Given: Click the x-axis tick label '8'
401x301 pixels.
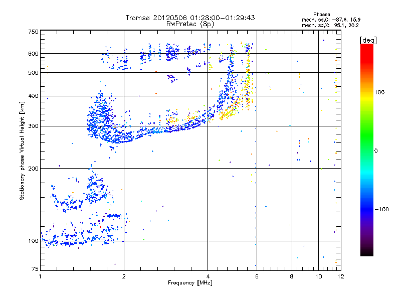Looking at the screenshot, I should (292, 276).
